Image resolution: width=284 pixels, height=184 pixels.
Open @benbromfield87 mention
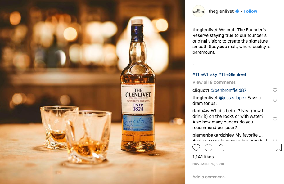click(x=228, y=90)
